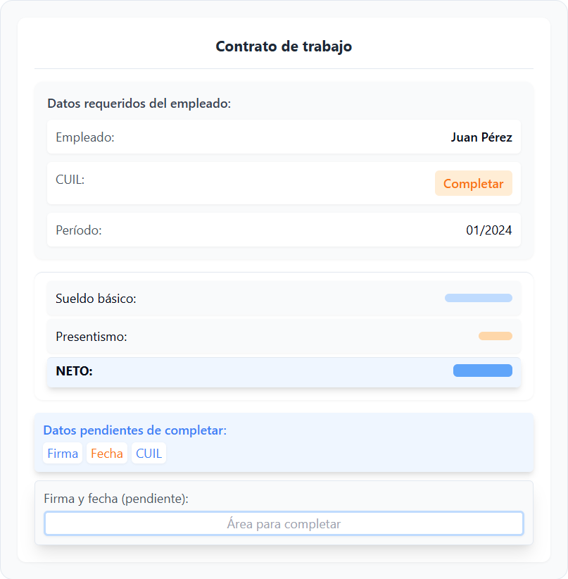Click the light blue Sueldo básico bar
Image resolution: width=568 pixels, height=579 pixels.
(x=478, y=298)
